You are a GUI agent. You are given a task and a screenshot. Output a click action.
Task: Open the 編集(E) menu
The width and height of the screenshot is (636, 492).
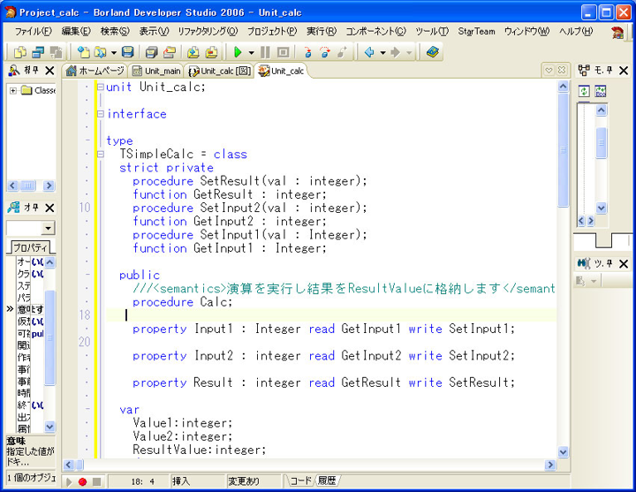(76, 31)
